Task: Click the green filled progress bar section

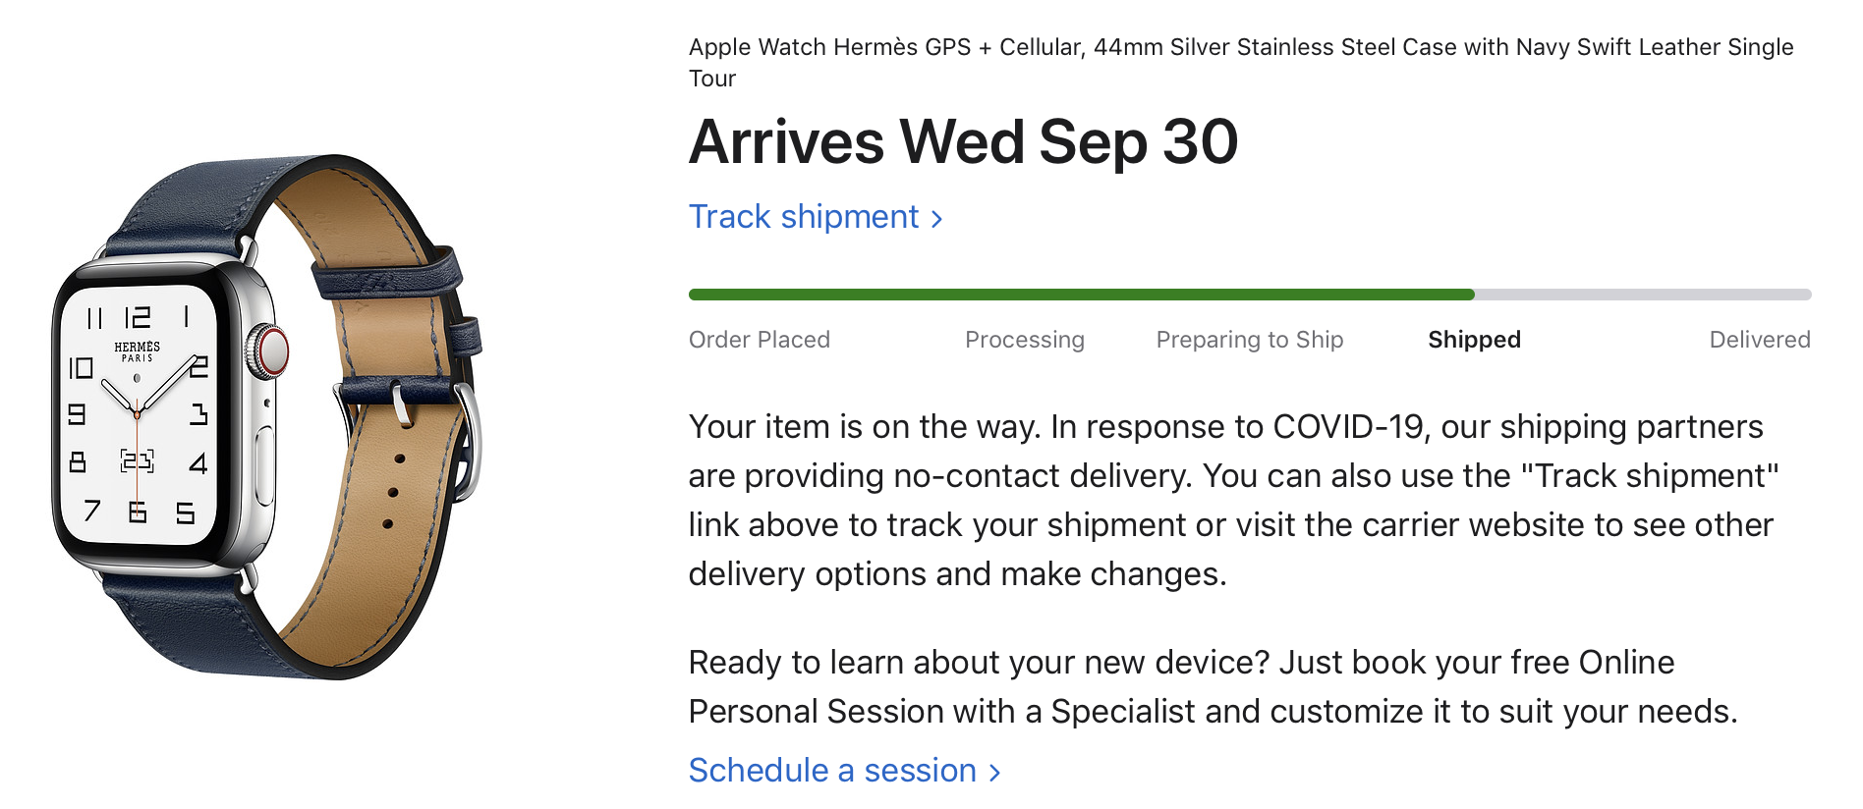Action: 1081,295
